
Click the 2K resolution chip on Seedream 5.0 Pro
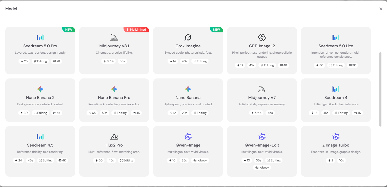pyautogui.click(x=56, y=61)
